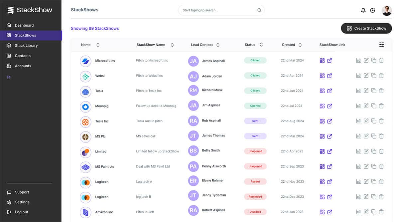The height and width of the screenshot is (222, 399).
Task: Click the Create StackShow button
Action: point(366,28)
